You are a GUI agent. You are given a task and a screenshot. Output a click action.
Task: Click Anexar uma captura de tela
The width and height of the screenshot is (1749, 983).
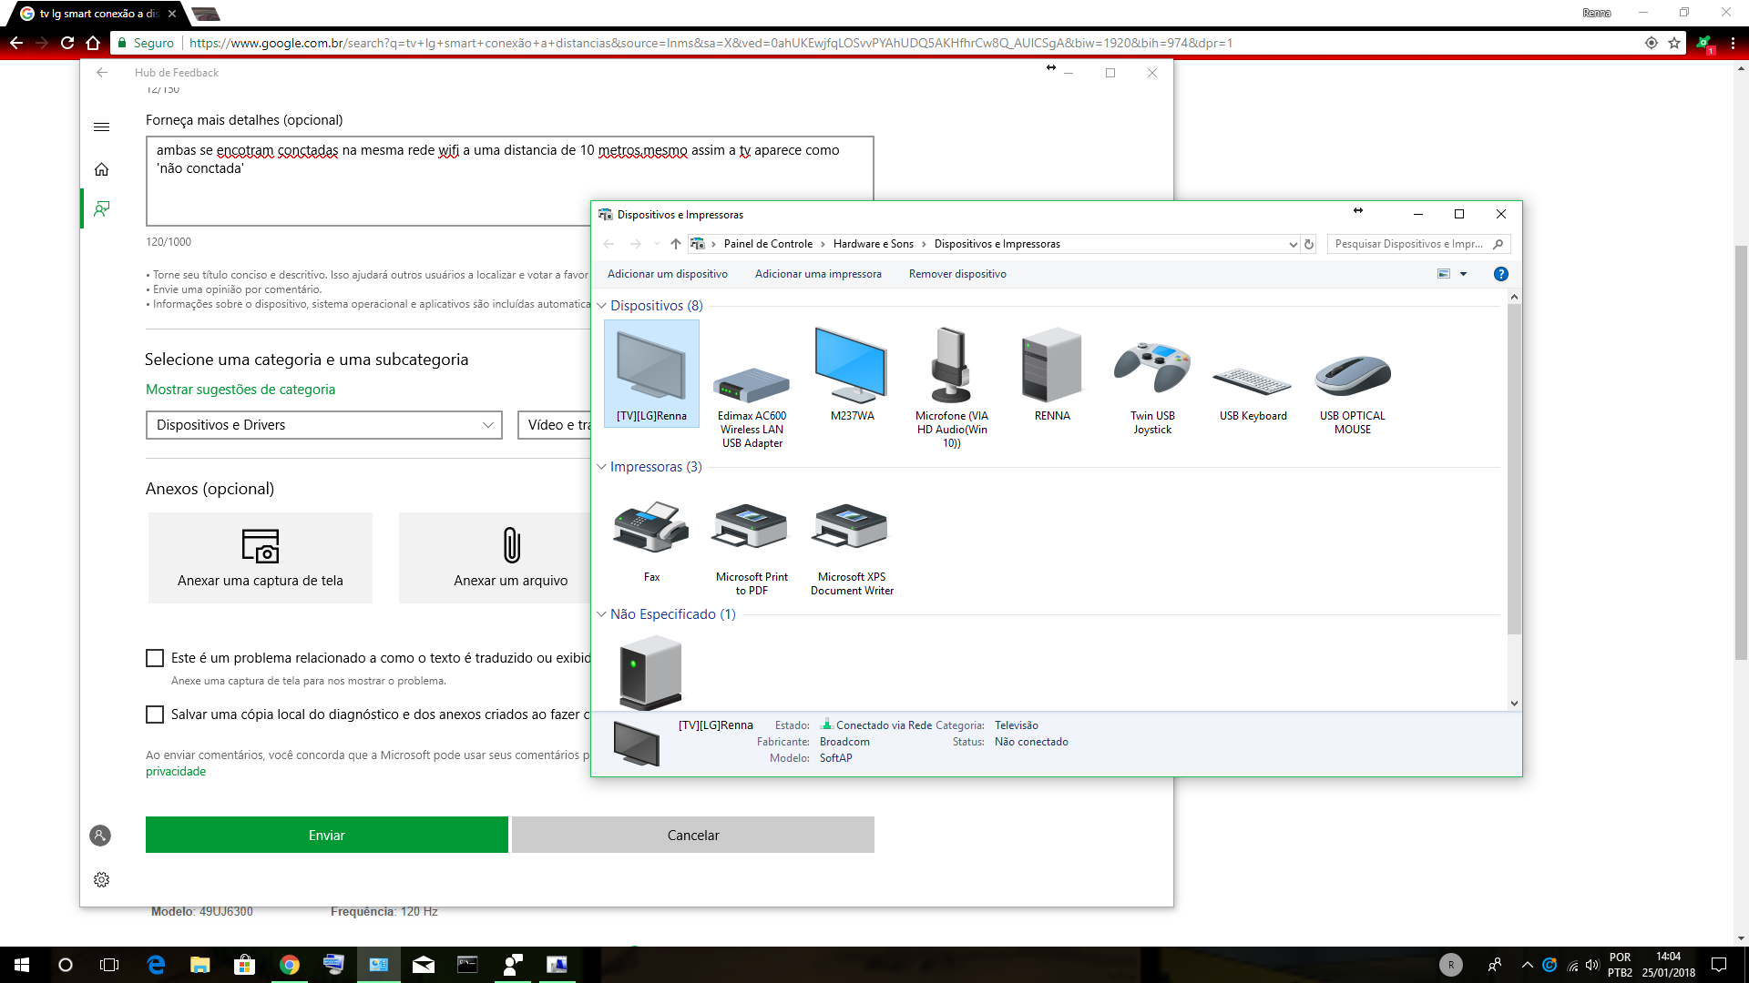[x=261, y=558]
